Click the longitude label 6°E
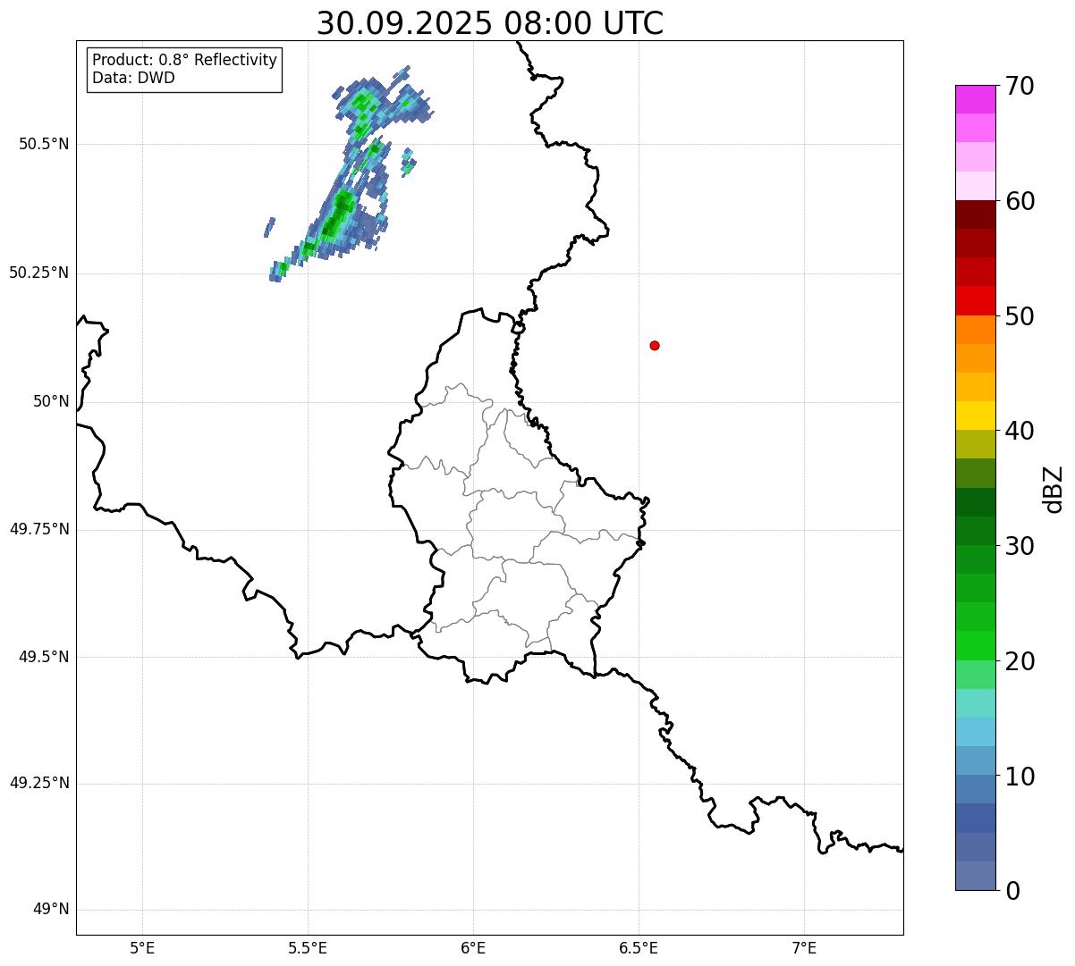This screenshot has width=1075, height=966. pyautogui.click(x=473, y=947)
